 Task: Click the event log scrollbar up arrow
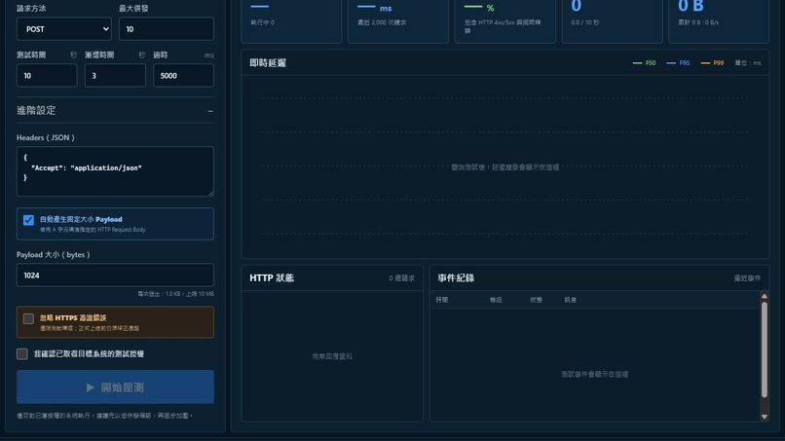click(764, 296)
